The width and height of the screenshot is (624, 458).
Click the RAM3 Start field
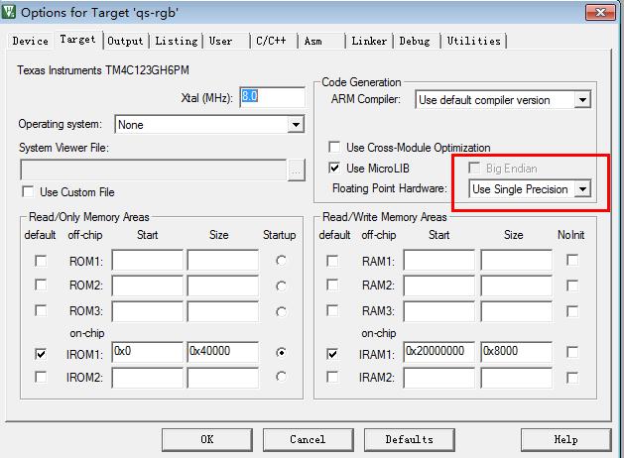pyautogui.click(x=438, y=311)
